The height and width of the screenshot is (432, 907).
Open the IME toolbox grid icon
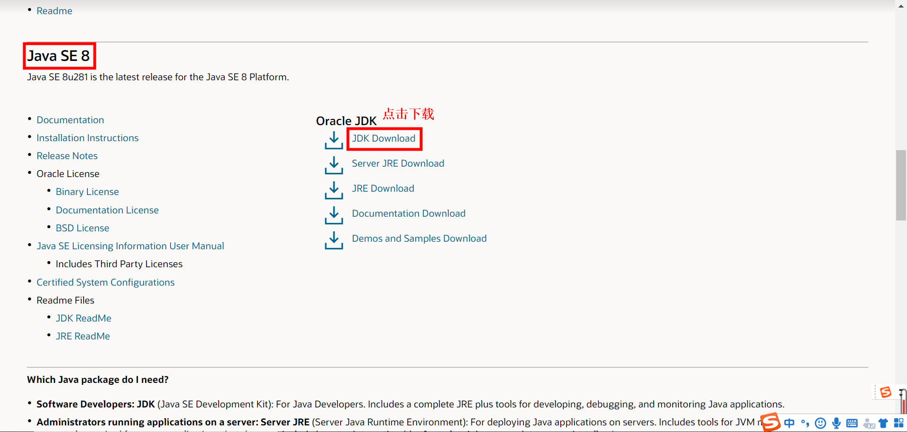coord(898,423)
